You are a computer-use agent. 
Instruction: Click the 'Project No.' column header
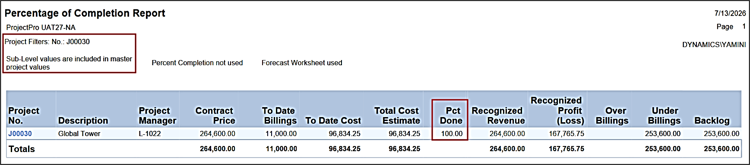[x=24, y=116]
